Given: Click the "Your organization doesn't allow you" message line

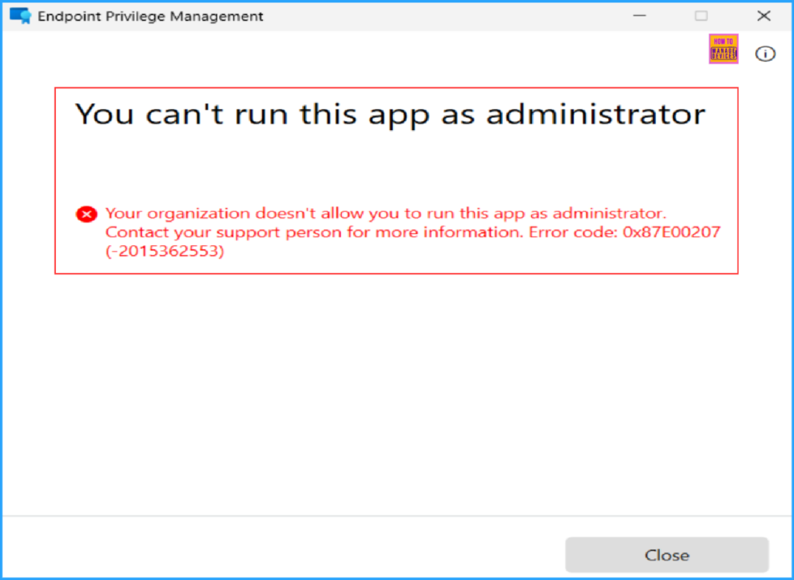Looking at the screenshot, I should pyautogui.click(x=385, y=213).
